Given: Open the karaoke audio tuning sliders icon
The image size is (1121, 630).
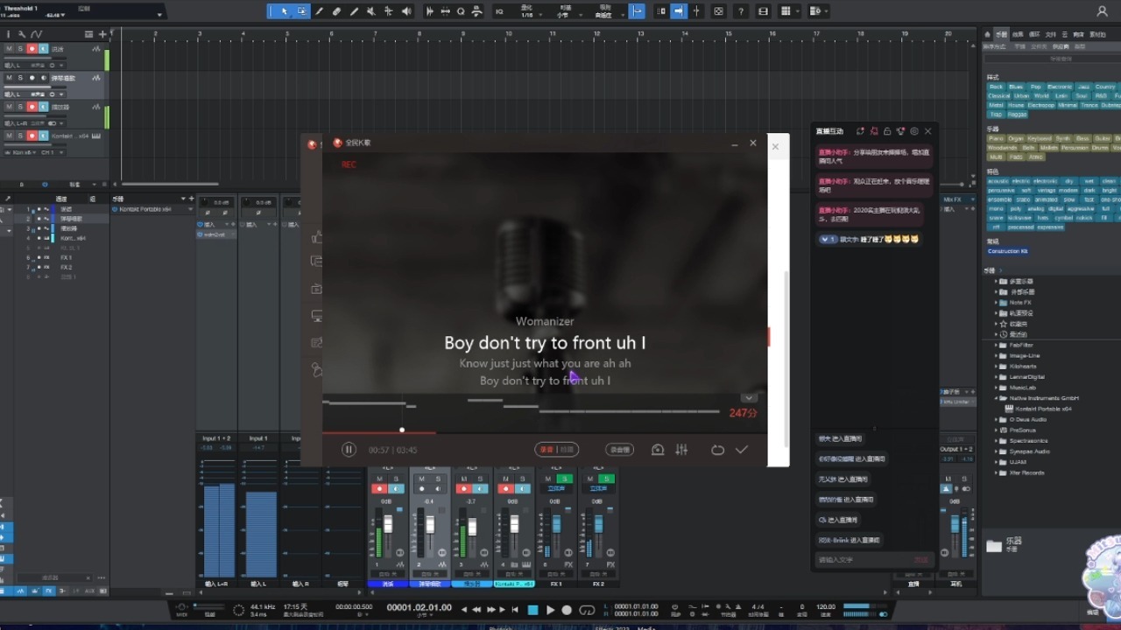Looking at the screenshot, I should [x=681, y=450].
